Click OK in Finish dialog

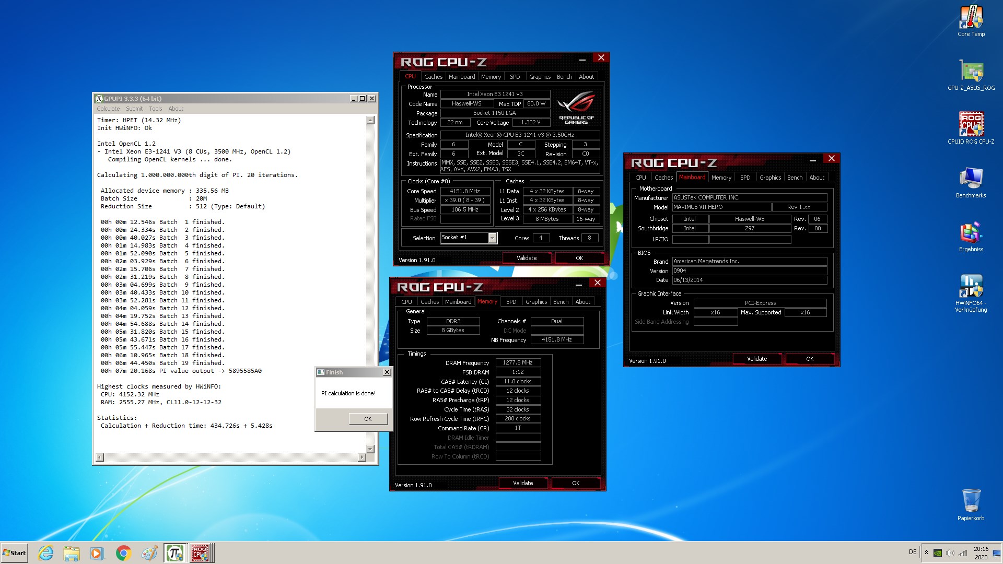pos(368,419)
